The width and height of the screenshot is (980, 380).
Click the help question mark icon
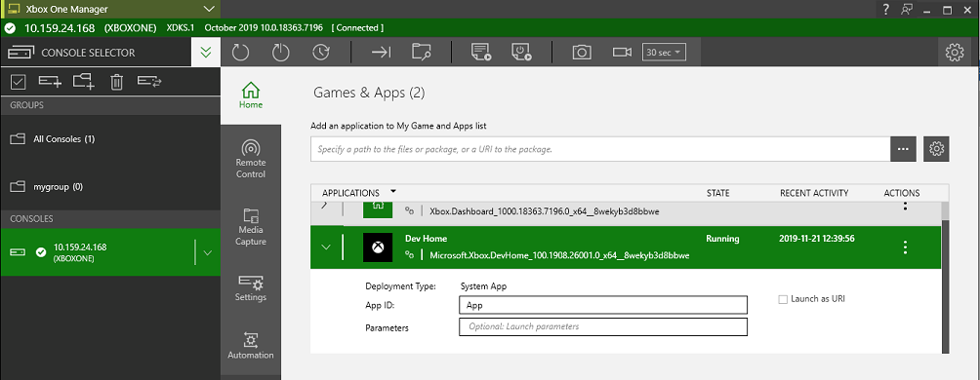pos(886,10)
